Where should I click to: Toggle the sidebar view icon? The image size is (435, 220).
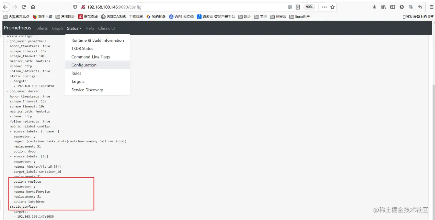(x=392, y=7)
